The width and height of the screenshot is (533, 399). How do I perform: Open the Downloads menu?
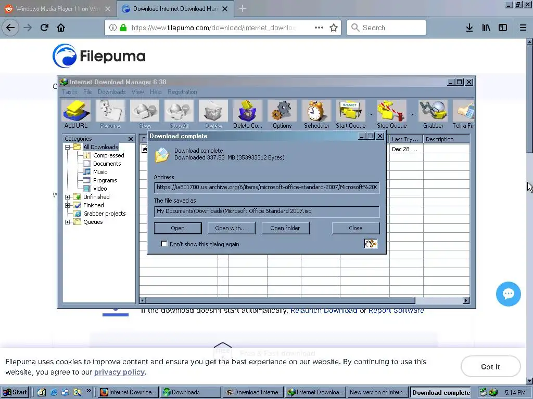111,92
